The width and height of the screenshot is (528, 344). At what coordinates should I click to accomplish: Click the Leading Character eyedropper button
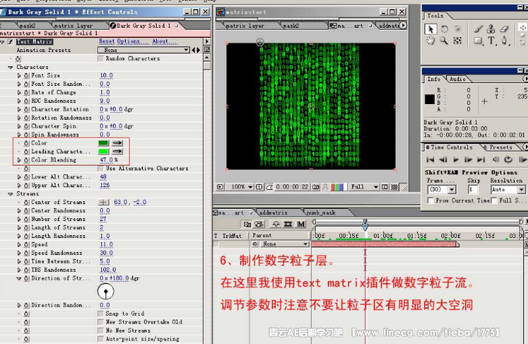coord(118,151)
